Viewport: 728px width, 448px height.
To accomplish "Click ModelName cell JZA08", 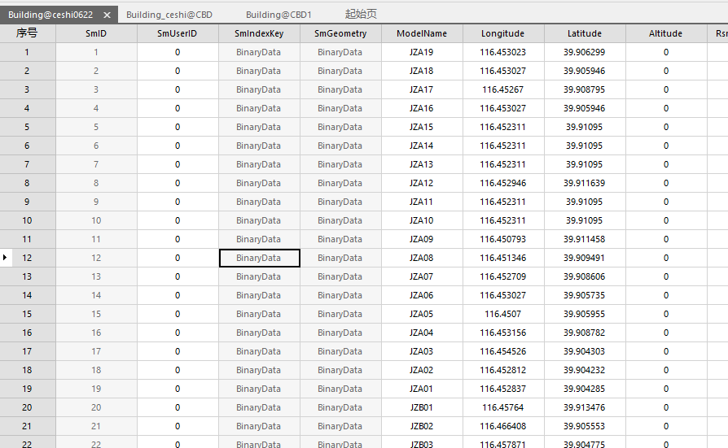I will click(422, 258).
